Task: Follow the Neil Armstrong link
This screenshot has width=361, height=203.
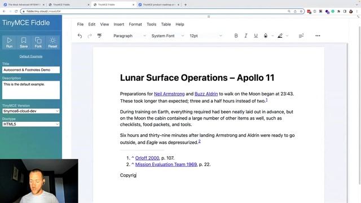Action: point(169,94)
